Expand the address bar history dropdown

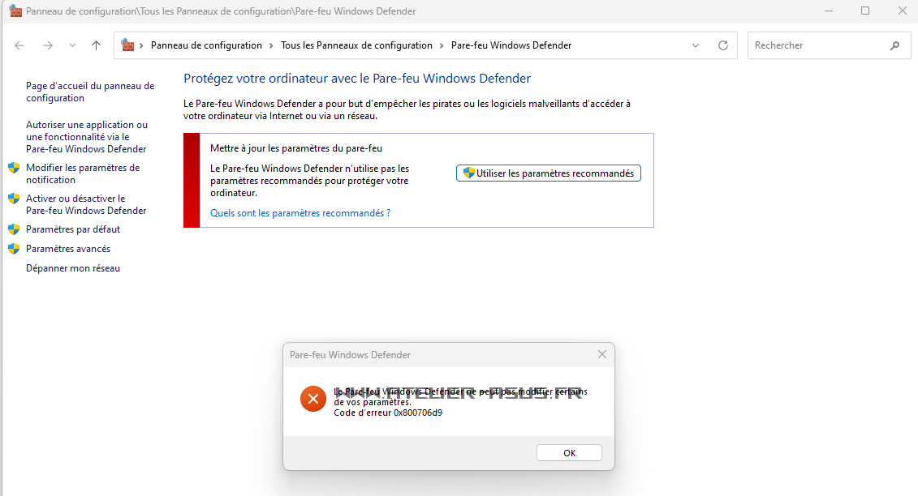click(696, 46)
